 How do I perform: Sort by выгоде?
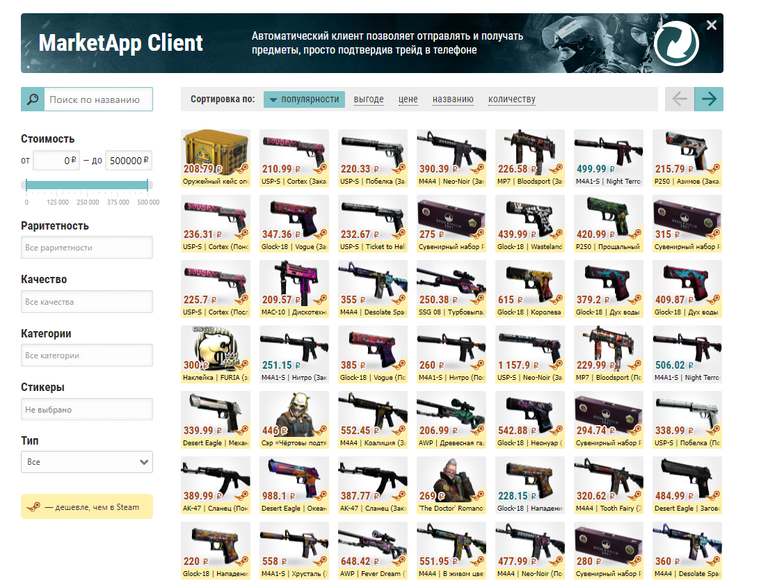[369, 99]
